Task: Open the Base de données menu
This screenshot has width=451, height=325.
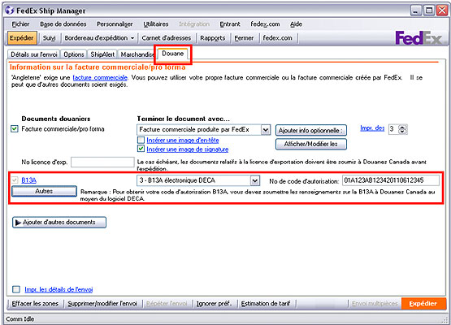Action: click(x=63, y=24)
